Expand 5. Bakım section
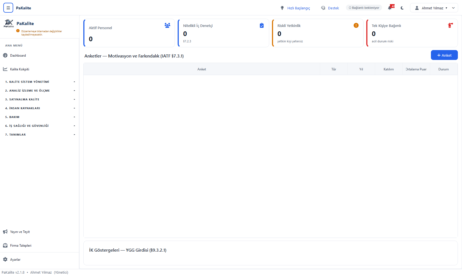The image size is (462, 275). pyautogui.click(x=40, y=117)
